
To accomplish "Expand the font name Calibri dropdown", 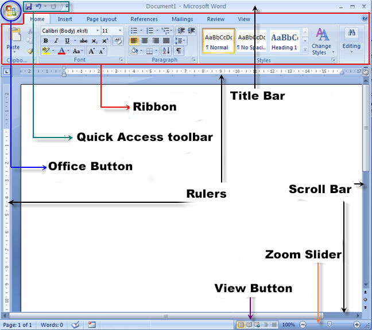I will point(98,30).
